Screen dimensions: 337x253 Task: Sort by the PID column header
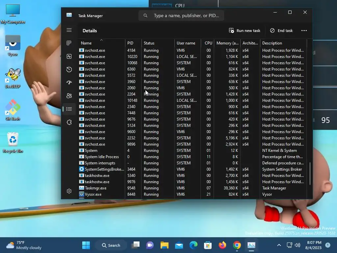(133, 43)
